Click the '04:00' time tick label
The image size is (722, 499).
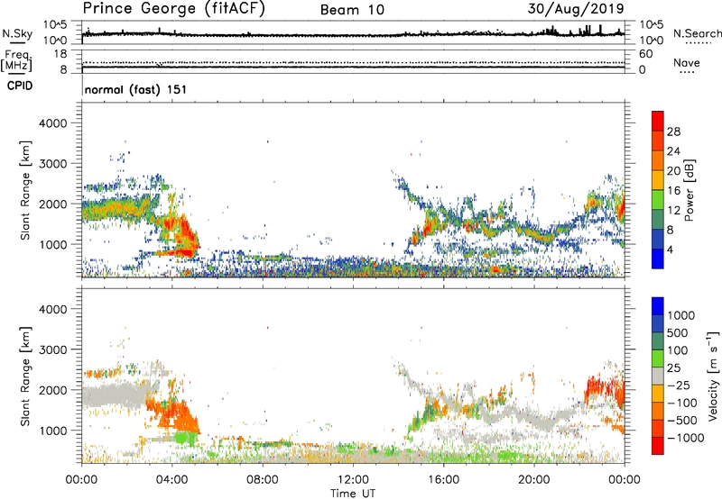[171, 480]
